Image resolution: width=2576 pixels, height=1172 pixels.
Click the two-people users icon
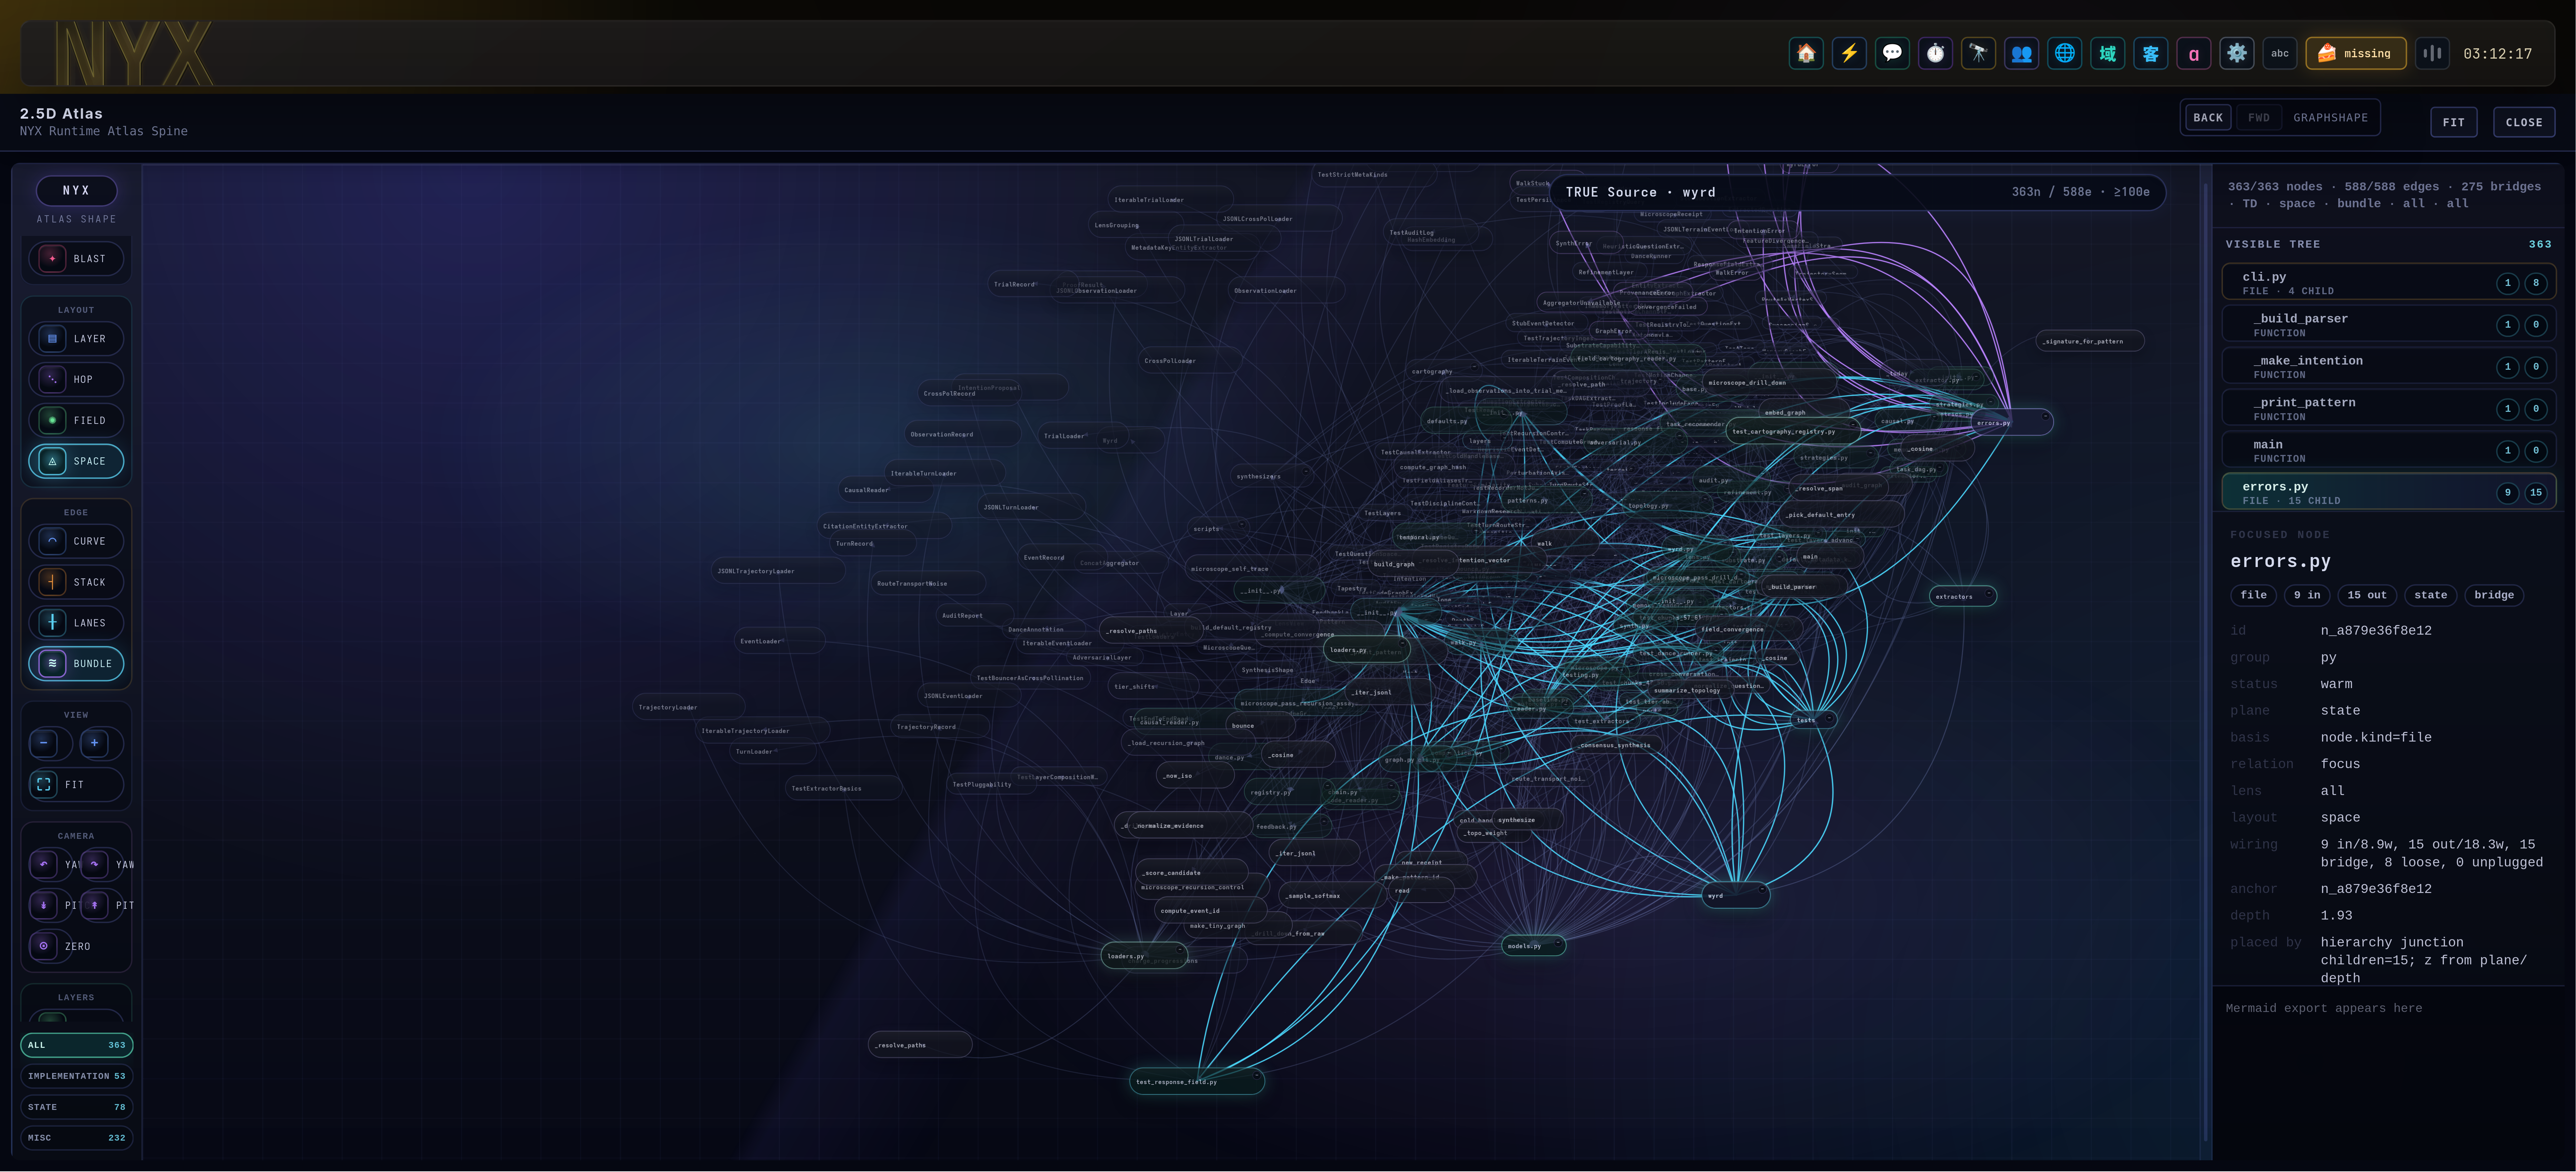[2021, 54]
